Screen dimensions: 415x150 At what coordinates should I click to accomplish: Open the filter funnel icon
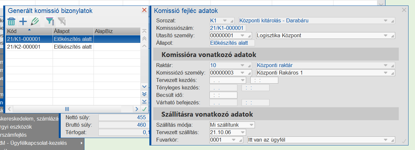(49, 22)
